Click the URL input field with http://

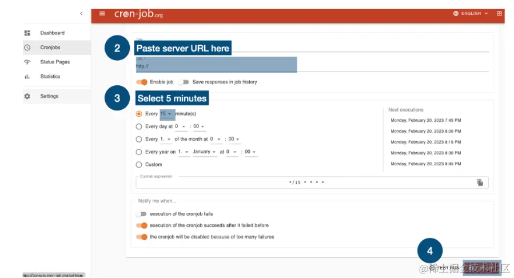click(x=312, y=66)
